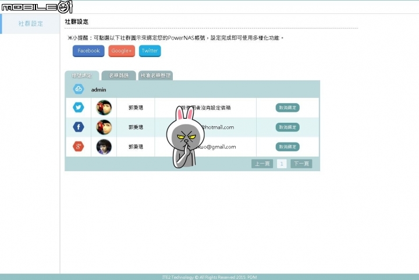Open avatar thumbnail in the Google+ row
The height and width of the screenshot is (280, 419).
104,147
